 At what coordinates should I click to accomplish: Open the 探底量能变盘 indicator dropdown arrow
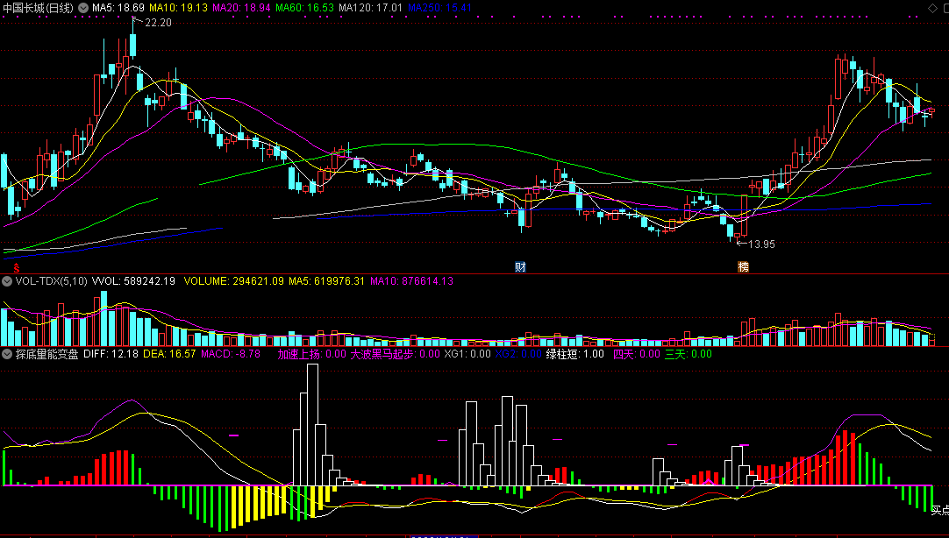point(7,354)
